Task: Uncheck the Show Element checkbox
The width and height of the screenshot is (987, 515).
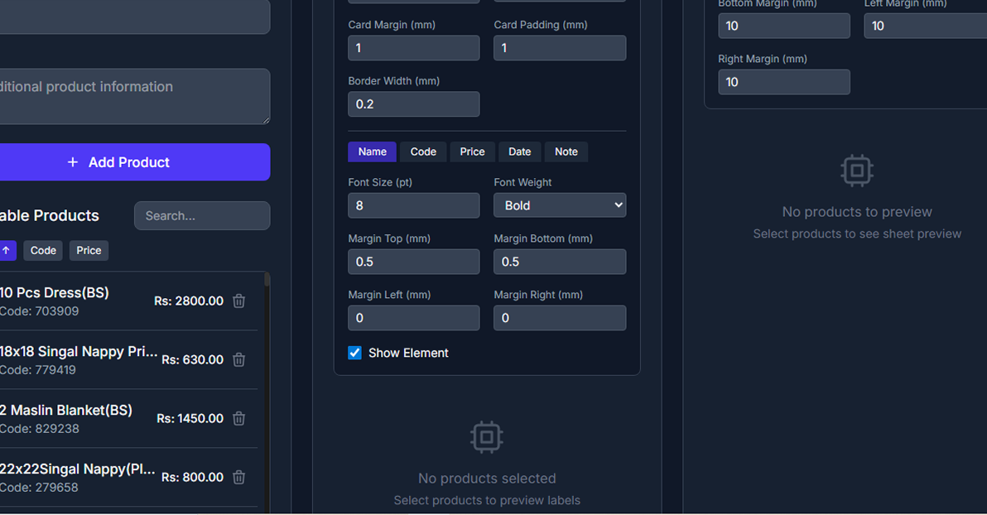Action: pos(355,353)
